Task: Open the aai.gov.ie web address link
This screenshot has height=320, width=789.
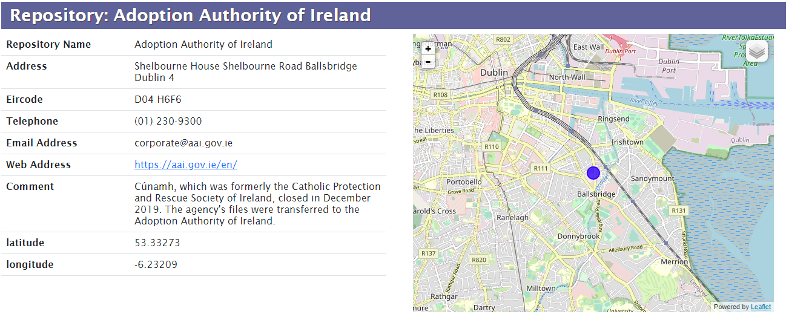Action: 186,165
